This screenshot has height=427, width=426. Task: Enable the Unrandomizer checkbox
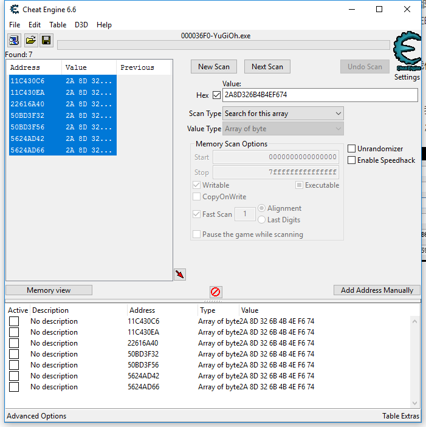pos(351,149)
